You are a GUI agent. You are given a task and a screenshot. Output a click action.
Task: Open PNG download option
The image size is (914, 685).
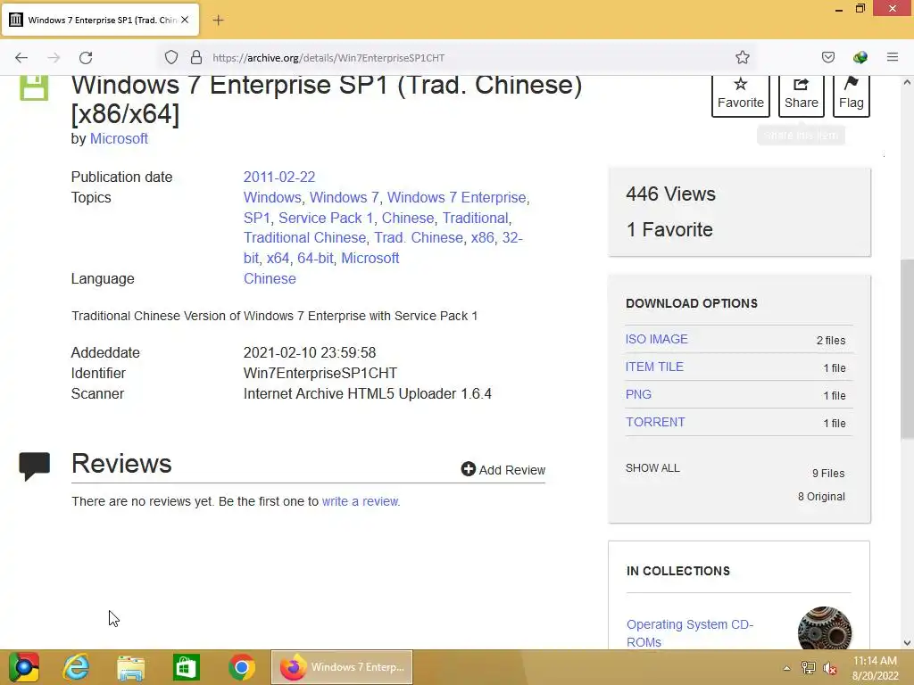pos(638,394)
